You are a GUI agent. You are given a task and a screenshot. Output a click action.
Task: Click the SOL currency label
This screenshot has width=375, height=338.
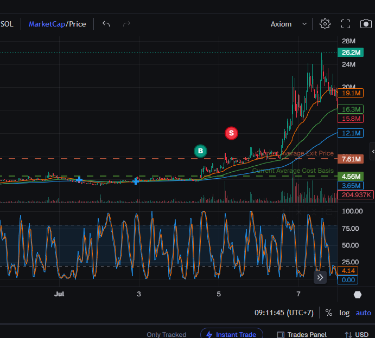(7, 24)
